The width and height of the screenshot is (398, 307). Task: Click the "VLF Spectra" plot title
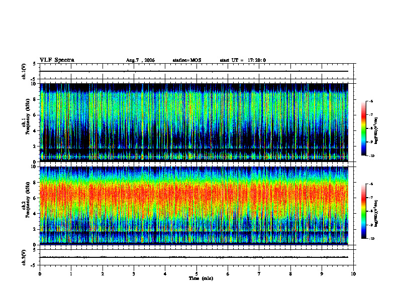point(57,60)
